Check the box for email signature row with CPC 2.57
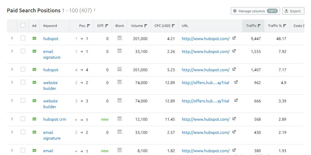This screenshot has height=155, width=311. point(23,132)
